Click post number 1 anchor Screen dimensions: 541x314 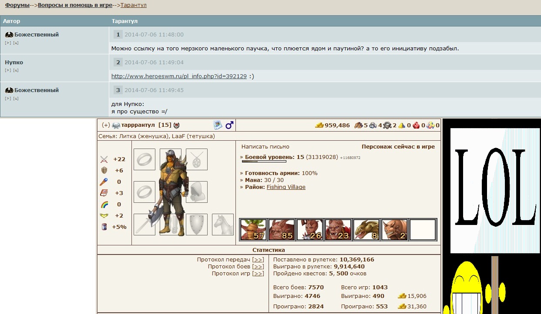pos(118,35)
